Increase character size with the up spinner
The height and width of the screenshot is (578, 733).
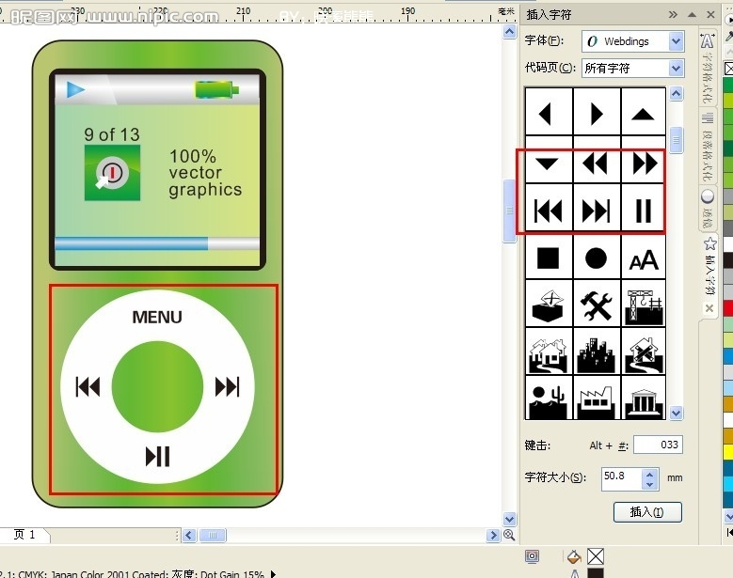coord(650,474)
